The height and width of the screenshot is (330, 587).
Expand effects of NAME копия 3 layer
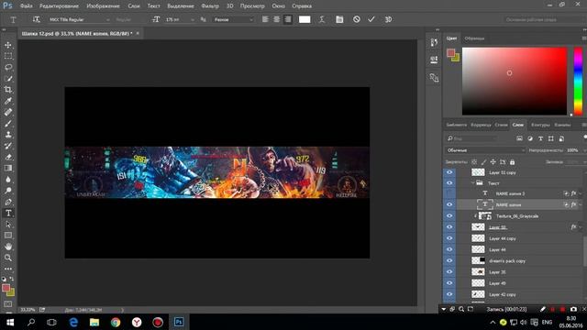click(581, 193)
